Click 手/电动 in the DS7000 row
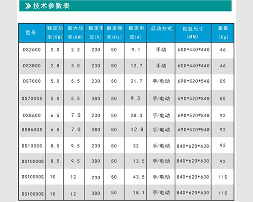 tap(161, 81)
